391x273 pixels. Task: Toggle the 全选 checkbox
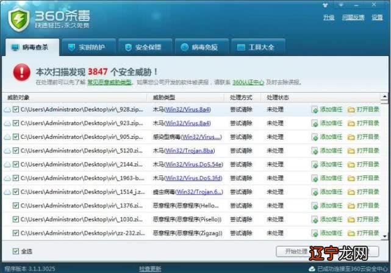(16, 251)
